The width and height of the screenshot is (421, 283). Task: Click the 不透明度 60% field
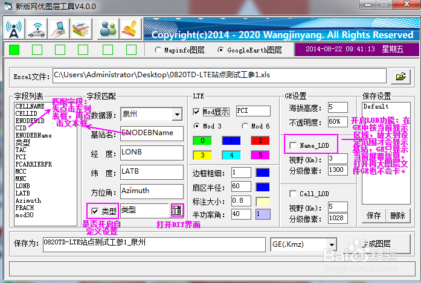338,121
